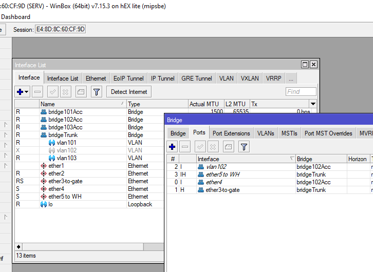This screenshot has width=373, height=272.
Task: Select the bridge101Acc interface row
Action: [89, 112]
